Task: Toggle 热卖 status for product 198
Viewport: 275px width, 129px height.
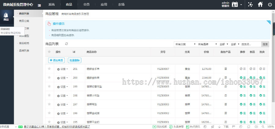Action: click(262, 95)
